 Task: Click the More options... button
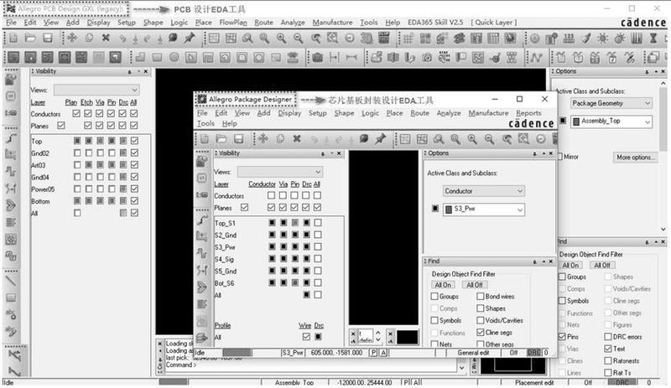pyautogui.click(x=635, y=157)
